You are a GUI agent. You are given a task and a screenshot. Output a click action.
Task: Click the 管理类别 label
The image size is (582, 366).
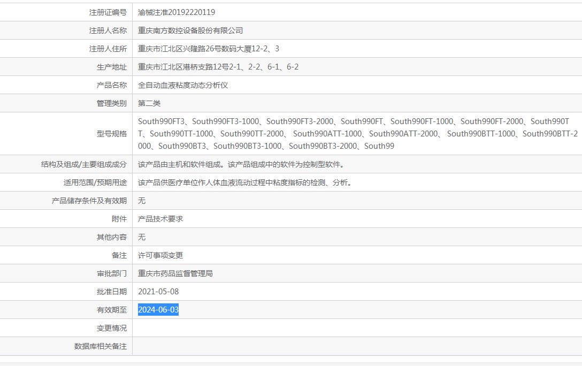click(x=111, y=103)
